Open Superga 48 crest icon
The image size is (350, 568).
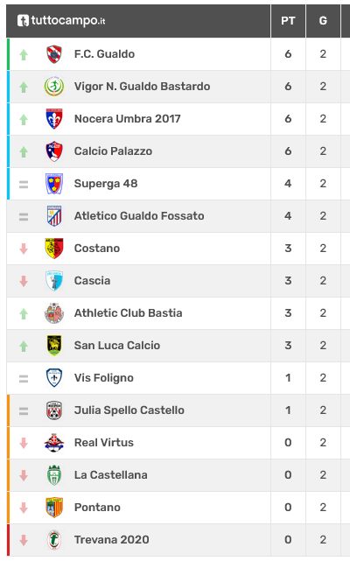pyautogui.click(x=54, y=184)
